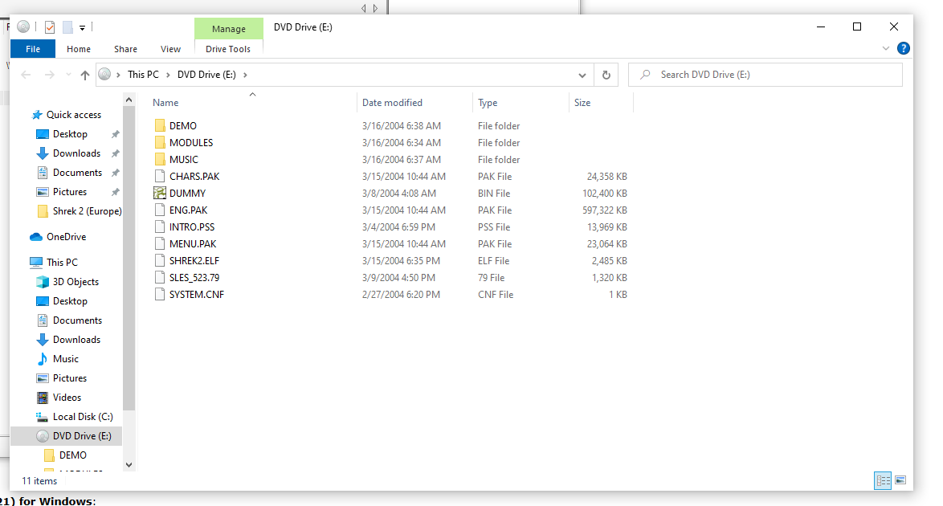The height and width of the screenshot is (506, 943).
Task: Select the 3D Objects sidebar icon
Action: 43,282
